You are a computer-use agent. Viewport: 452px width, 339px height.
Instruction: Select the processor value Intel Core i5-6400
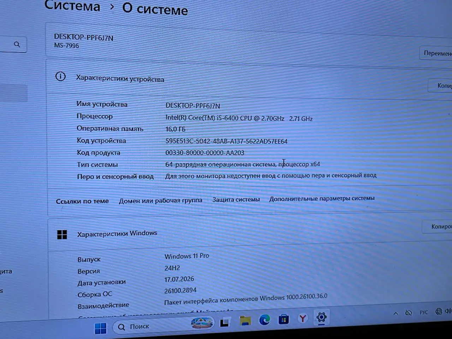click(239, 118)
